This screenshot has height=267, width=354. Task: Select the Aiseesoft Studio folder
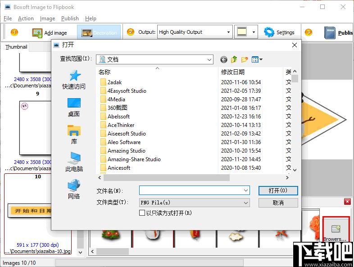click(x=123, y=134)
